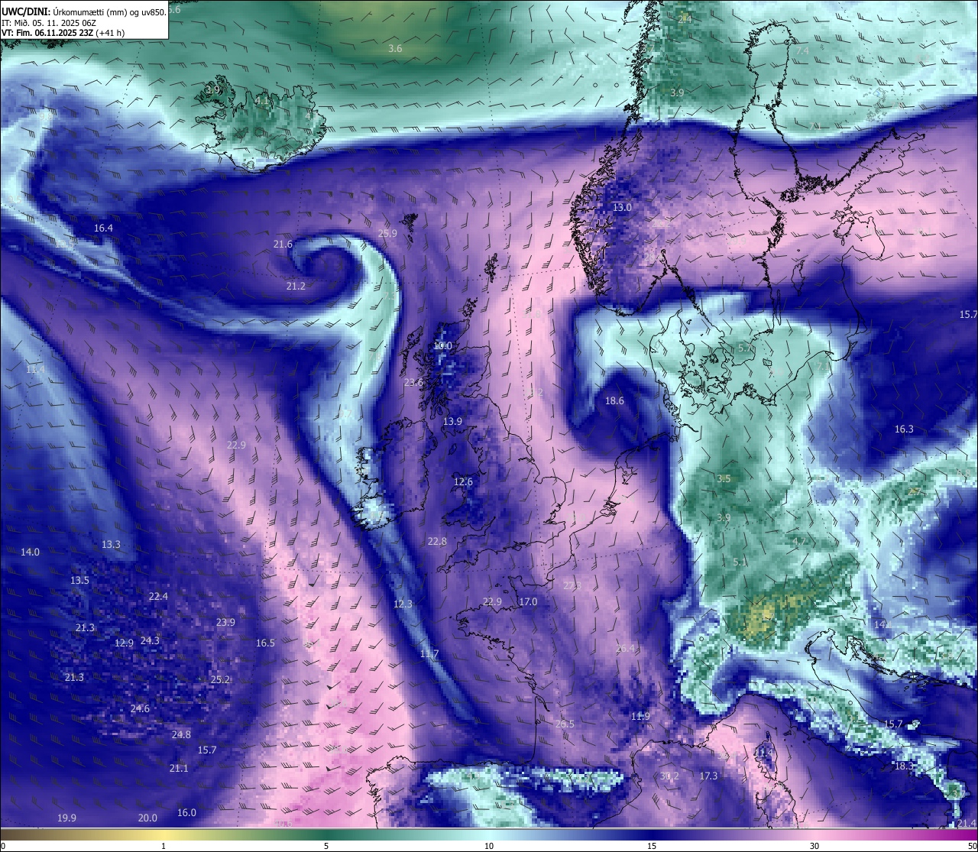This screenshot has height=852, width=978.
Task: Click the 30.2 value in the Mediterranean
Action: point(669,776)
